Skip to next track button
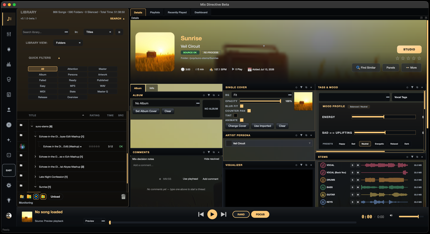This screenshot has height=234, width=430. pos(223,214)
